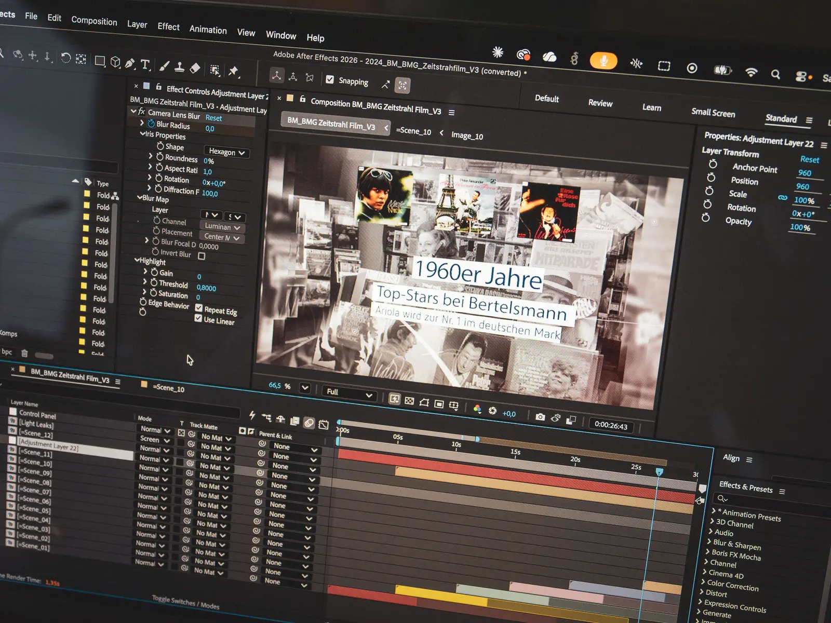Expand the Blur & Sharpen effects category
Viewport: 831px width, 623px height.
point(709,541)
